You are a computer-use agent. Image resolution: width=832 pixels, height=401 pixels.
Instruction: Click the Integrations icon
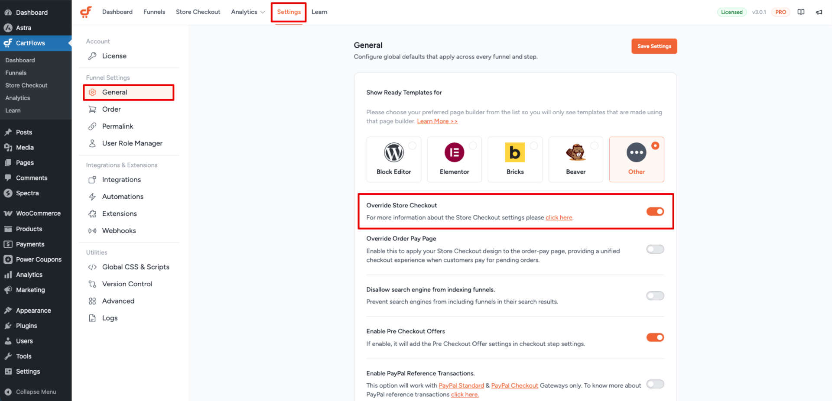tap(92, 180)
